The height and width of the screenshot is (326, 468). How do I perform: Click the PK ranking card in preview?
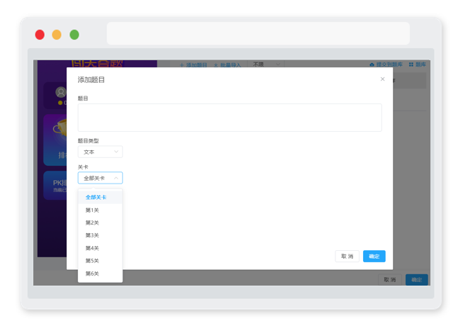coord(55,185)
